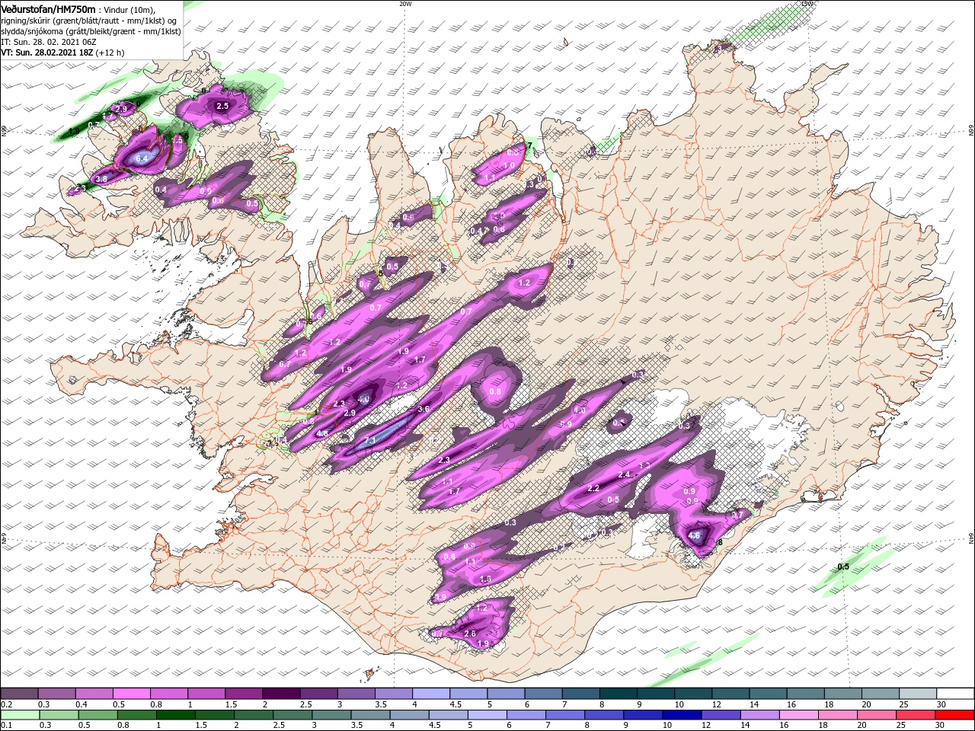Click the 4.6 value in southeast Iceland
Image resolution: width=975 pixels, height=731 pixels.
(x=694, y=535)
